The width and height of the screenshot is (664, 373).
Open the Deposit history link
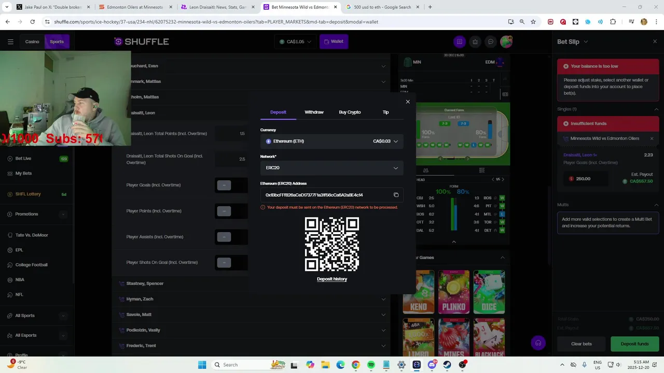coord(332,279)
